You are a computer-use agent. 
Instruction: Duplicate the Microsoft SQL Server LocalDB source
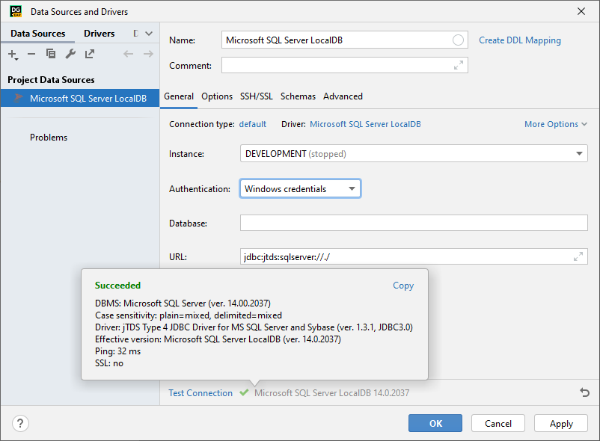(52, 54)
